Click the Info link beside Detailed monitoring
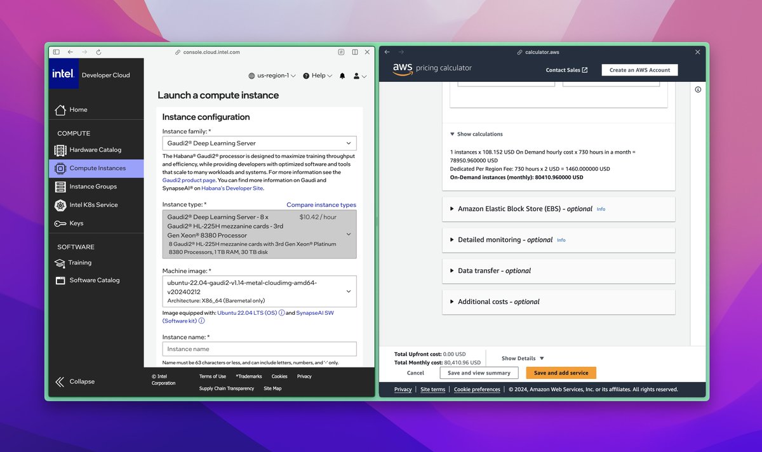This screenshot has height=452, width=762. tap(561, 240)
